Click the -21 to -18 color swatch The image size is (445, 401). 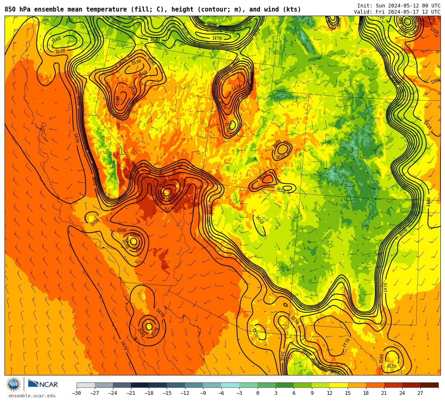click(140, 385)
